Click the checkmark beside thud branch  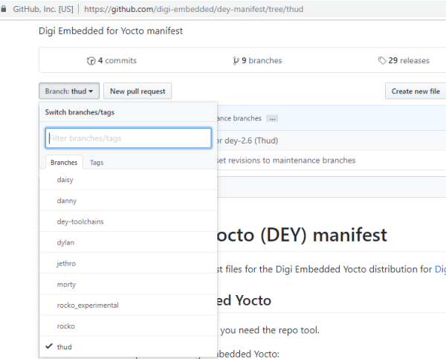pyautogui.click(x=49, y=346)
